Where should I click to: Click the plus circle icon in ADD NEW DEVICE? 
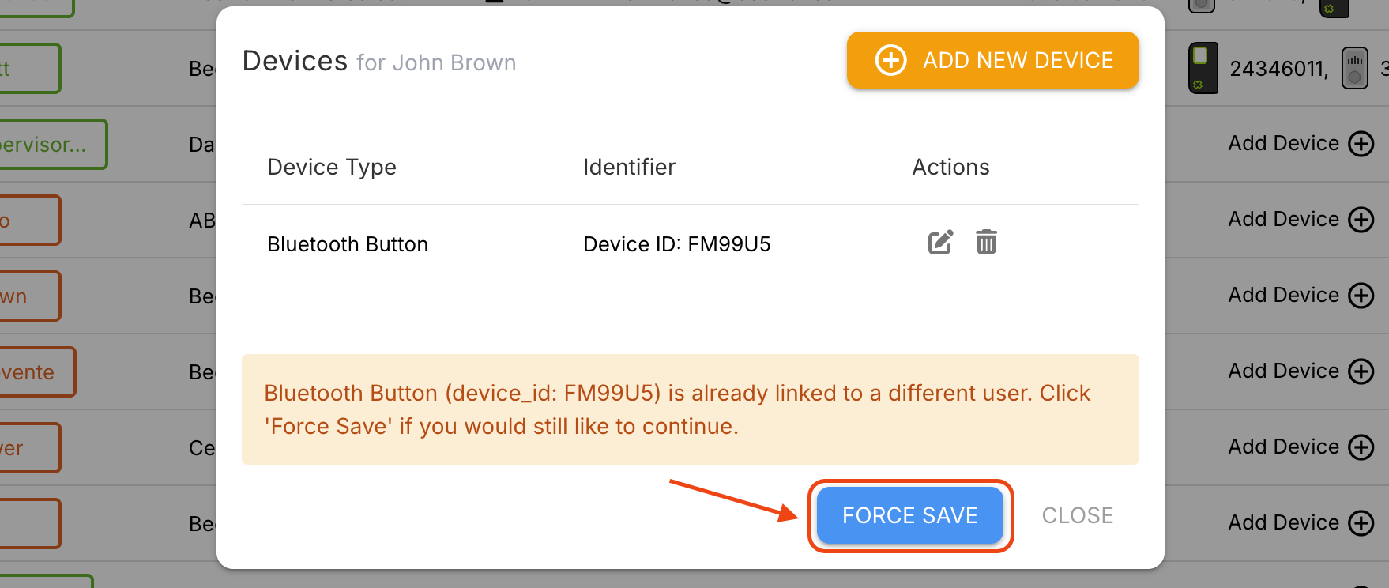(x=890, y=60)
